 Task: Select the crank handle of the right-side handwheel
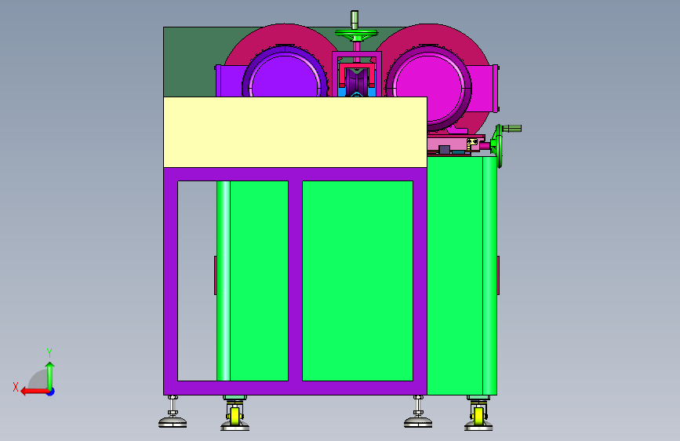click(x=512, y=128)
